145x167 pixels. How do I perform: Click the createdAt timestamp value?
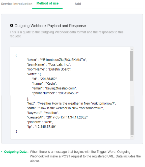pyautogui.click(x=67, y=117)
